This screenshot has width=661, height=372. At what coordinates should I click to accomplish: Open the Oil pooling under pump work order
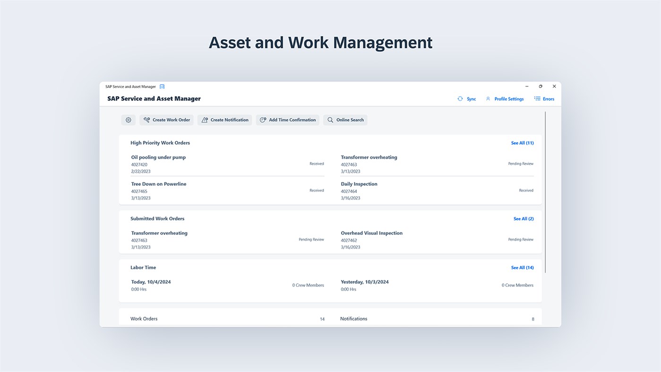(x=158, y=157)
